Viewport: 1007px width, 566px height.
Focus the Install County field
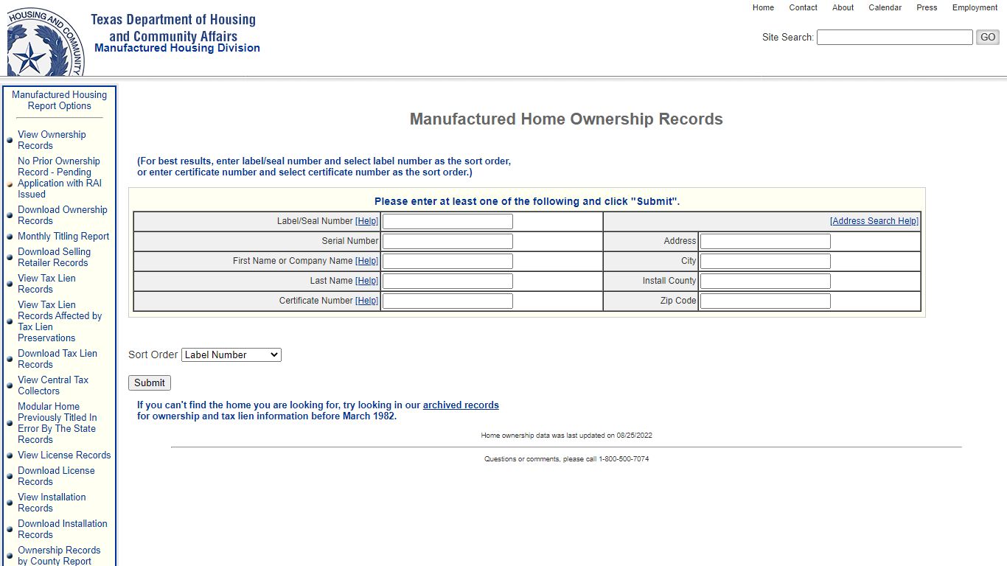pyautogui.click(x=765, y=281)
